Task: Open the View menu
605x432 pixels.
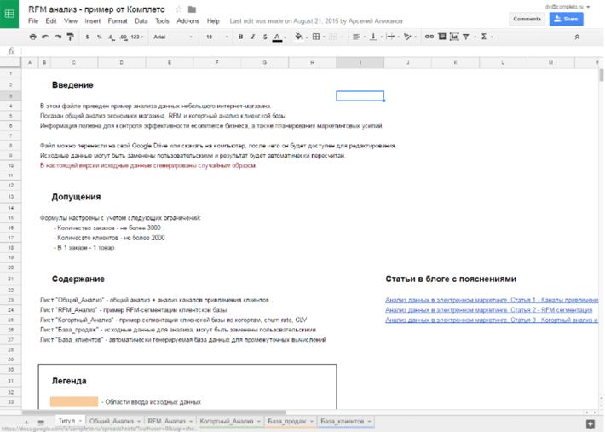Action: tap(71, 20)
